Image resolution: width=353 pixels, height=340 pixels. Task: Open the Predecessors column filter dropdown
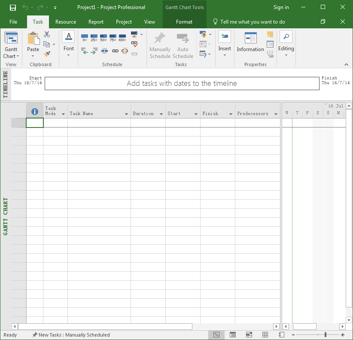point(276,114)
